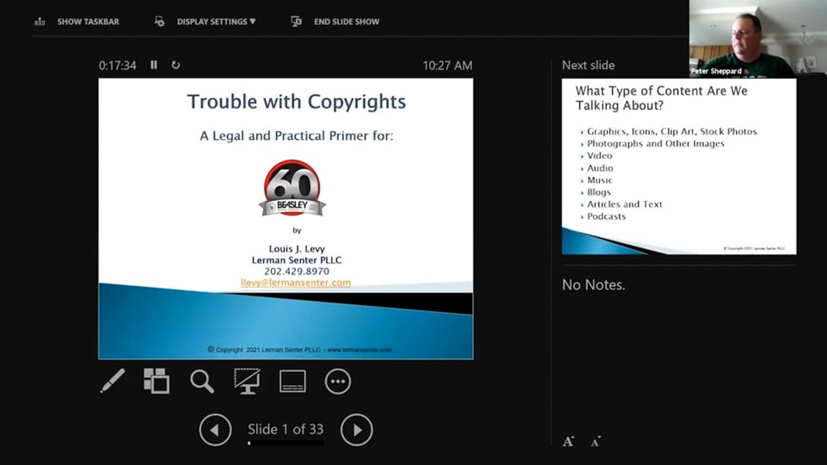Click the 'Audio' bullet on next slide
This screenshot has height=465, width=827.
coord(600,168)
